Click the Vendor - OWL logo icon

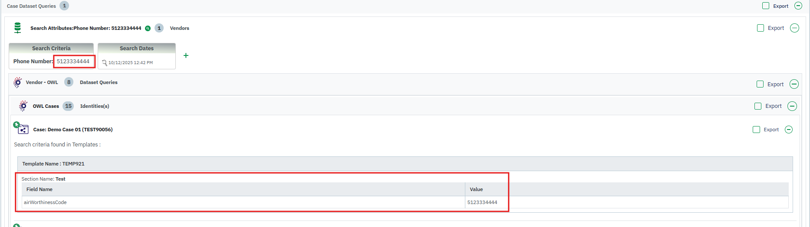pyautogui.click(x=17, y=82)
